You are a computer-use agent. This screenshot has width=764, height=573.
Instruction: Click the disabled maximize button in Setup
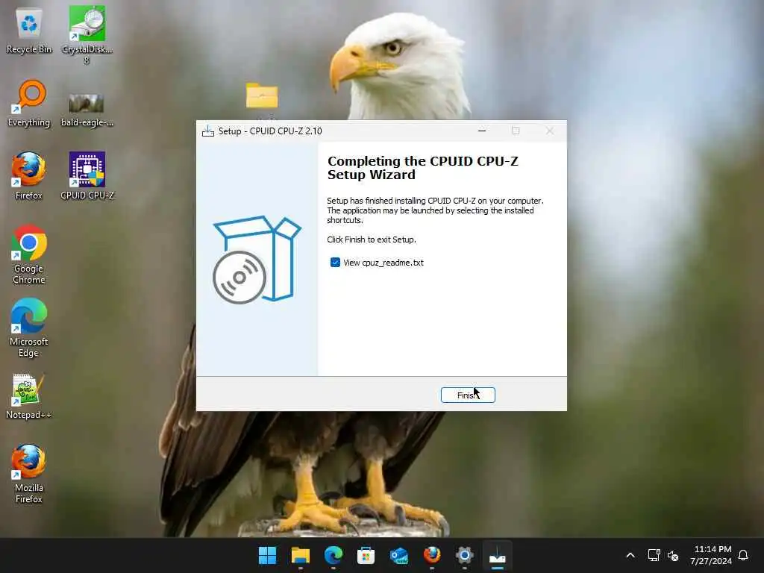point(516,131)
